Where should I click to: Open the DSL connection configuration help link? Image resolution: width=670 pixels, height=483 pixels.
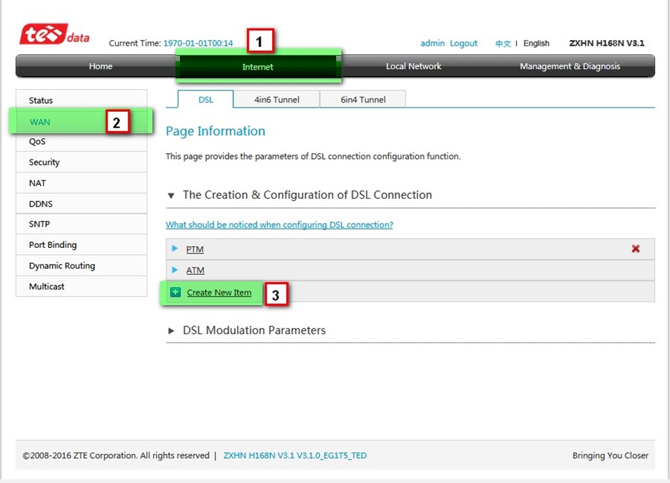click(x=279, y=224)
